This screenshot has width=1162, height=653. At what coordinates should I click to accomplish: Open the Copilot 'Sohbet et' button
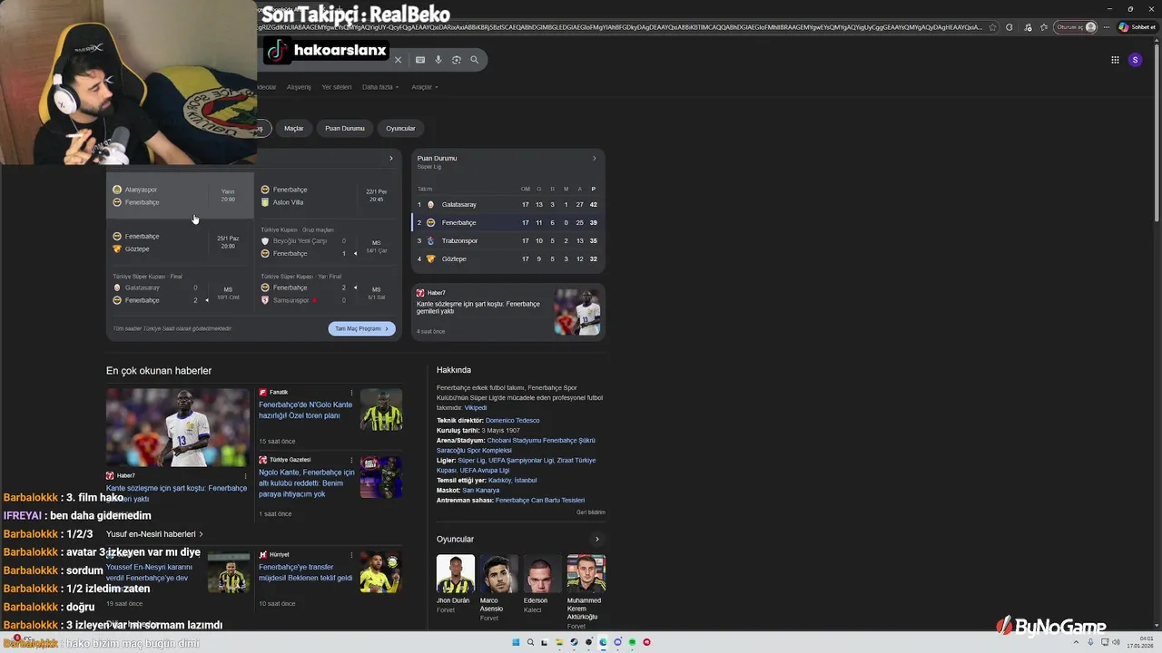pos(1137,27)
